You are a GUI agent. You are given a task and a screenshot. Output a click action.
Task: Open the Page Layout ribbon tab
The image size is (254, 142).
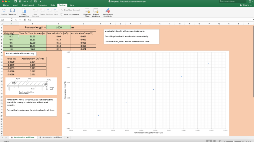click(x=28, y=5)
